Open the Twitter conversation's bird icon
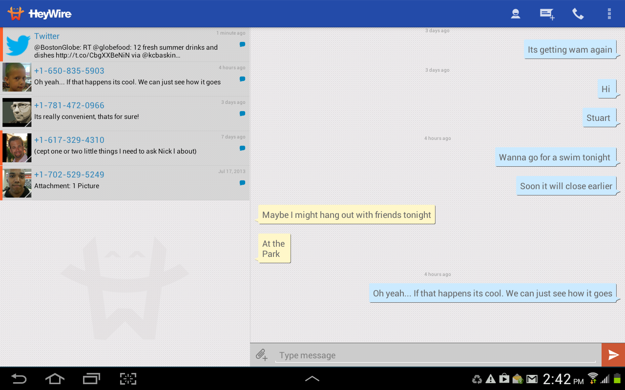Screen dimensions: 625x390 (18, 45)
